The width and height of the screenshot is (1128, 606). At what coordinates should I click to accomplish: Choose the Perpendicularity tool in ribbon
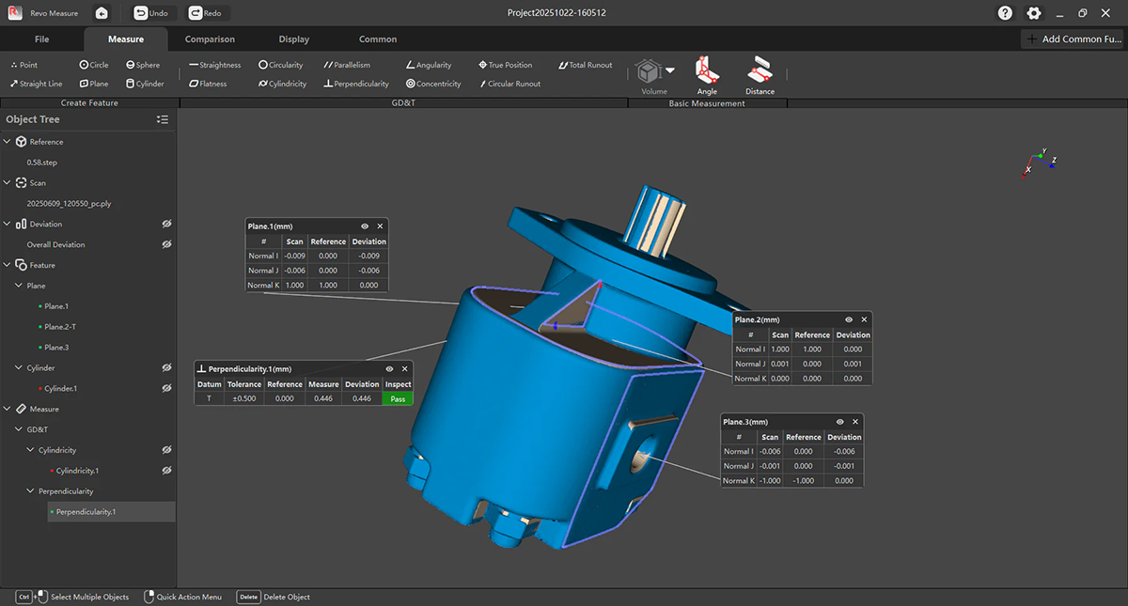click(x=355, y=84)
